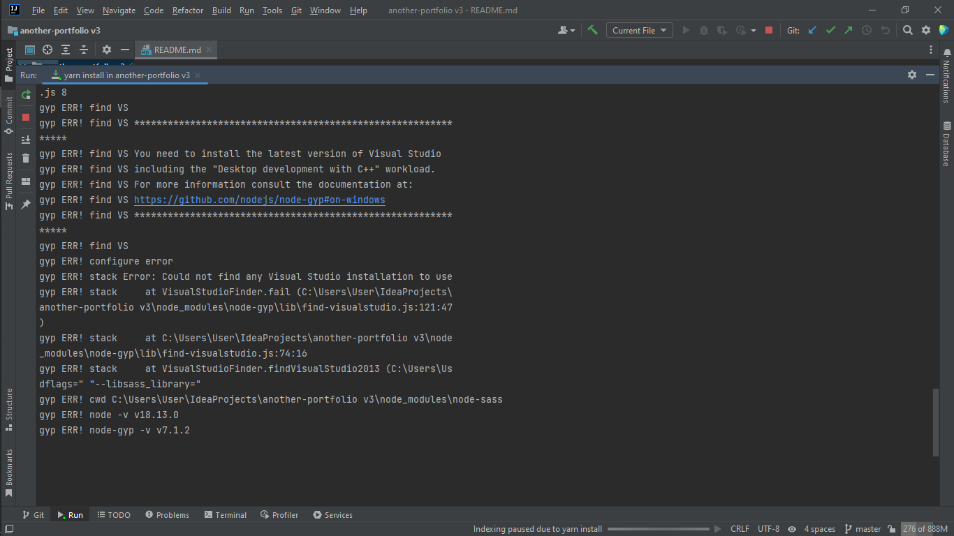Change UTF-8 file encoding
Screen dimensions: 954x536
pos(768,529)
